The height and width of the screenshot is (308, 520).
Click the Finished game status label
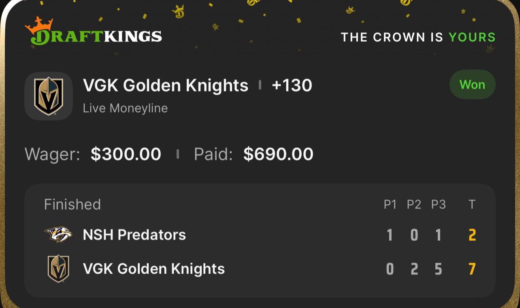(x=72, y=204)
